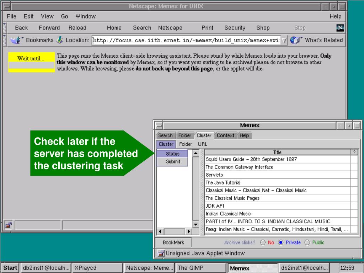Select the Private archive option
364x273 pixels.
(x=281, y=243)
